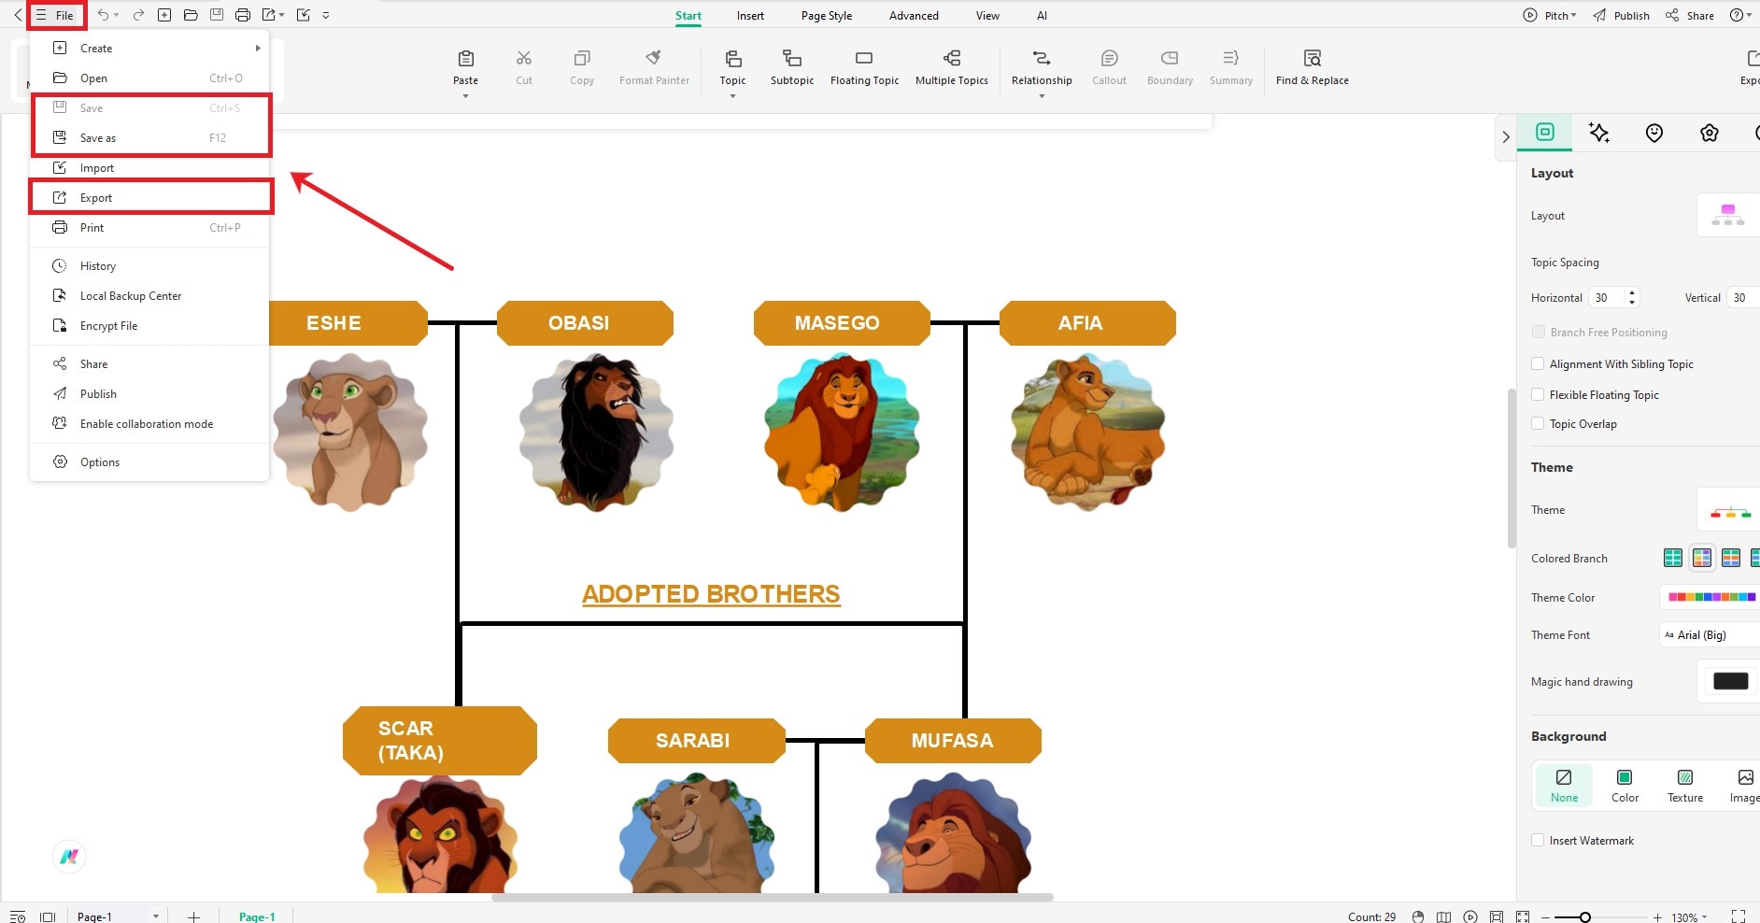1760x923 pixels.
Task: Click the Publish button at top right
Action: tap(1621, 15)
